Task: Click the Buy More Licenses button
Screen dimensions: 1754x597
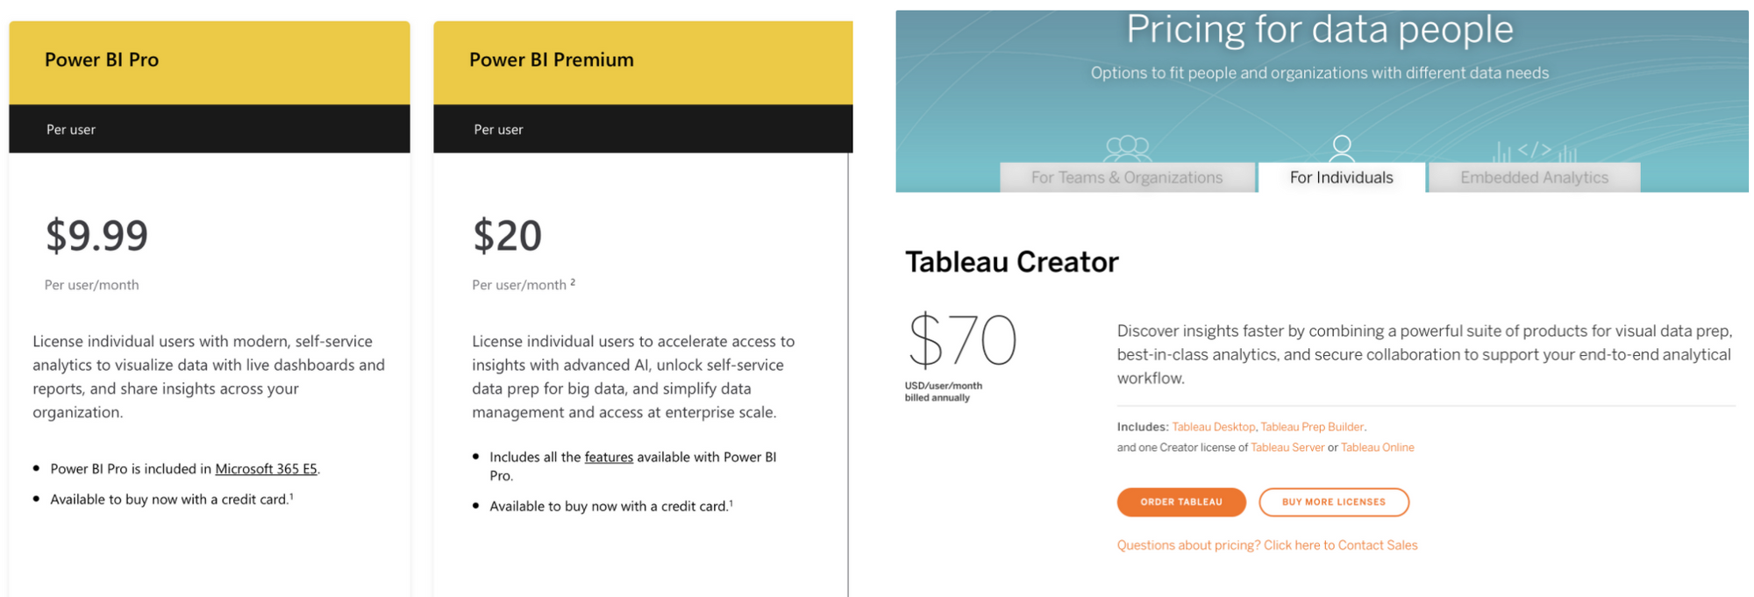Action: coord(1333,502)
